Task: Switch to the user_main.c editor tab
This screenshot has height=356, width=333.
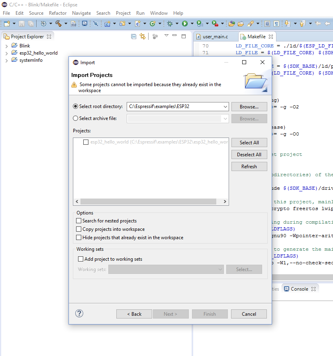Action: point(215,37)
